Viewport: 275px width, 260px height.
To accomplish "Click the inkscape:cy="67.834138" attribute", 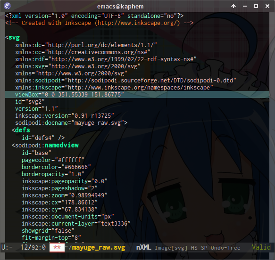I will (x=59, y=210).
